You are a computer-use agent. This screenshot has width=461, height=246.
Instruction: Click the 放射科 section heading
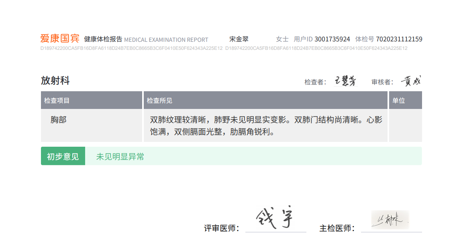click(x=55, y=81)
